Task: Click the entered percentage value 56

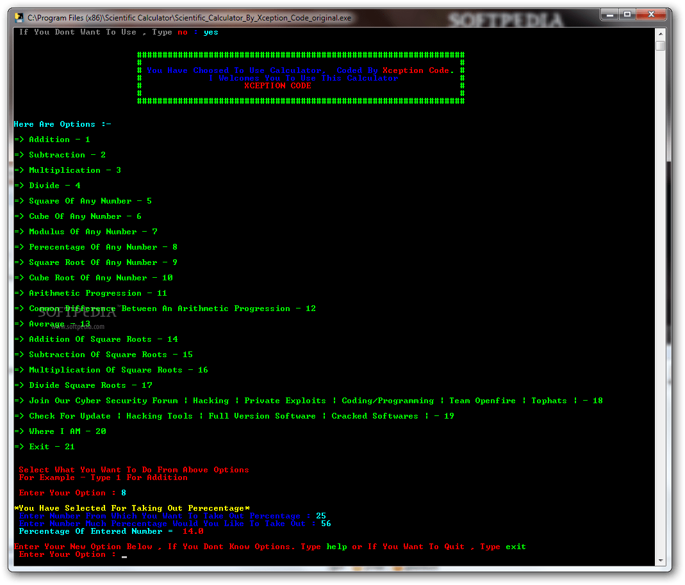Action: coord(326,524)
